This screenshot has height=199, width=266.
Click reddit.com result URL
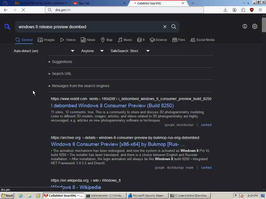[131, 99]
